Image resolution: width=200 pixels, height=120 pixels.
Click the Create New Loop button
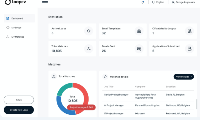pos(19,110)
